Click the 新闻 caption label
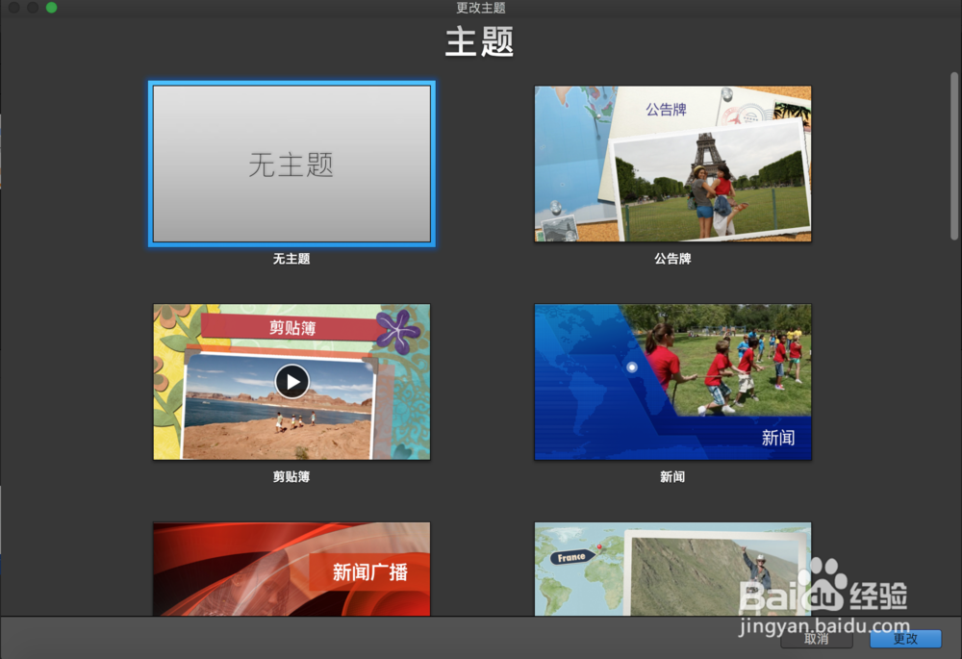This screenshot has width=962, height=659. (672, 476)
